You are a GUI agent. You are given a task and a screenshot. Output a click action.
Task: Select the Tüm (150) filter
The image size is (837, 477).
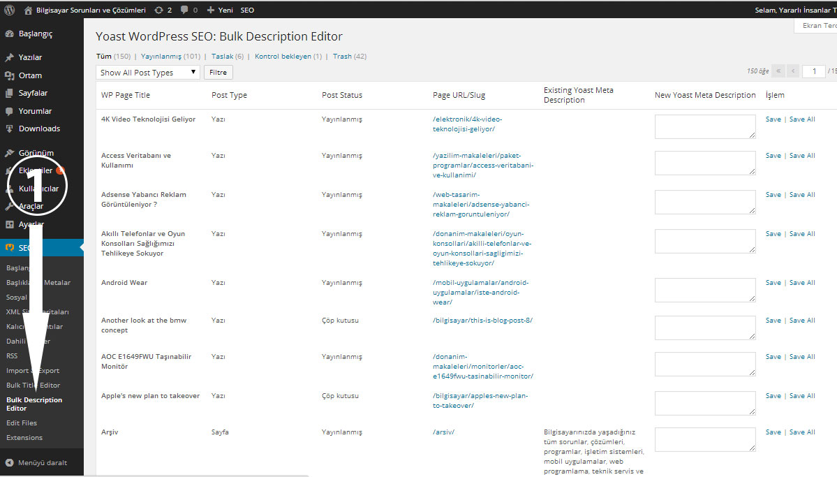click(x=113, y=56)
